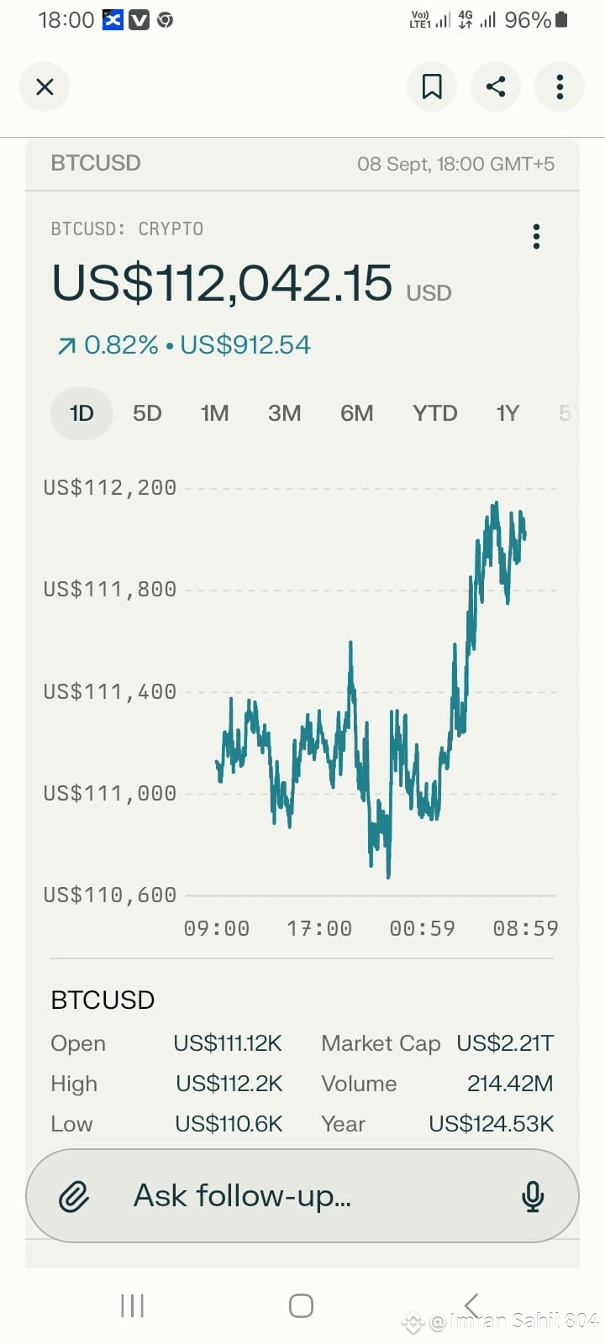Open Android recent apps button
Screen dimensions: 605x1344
click(133, 1305)
